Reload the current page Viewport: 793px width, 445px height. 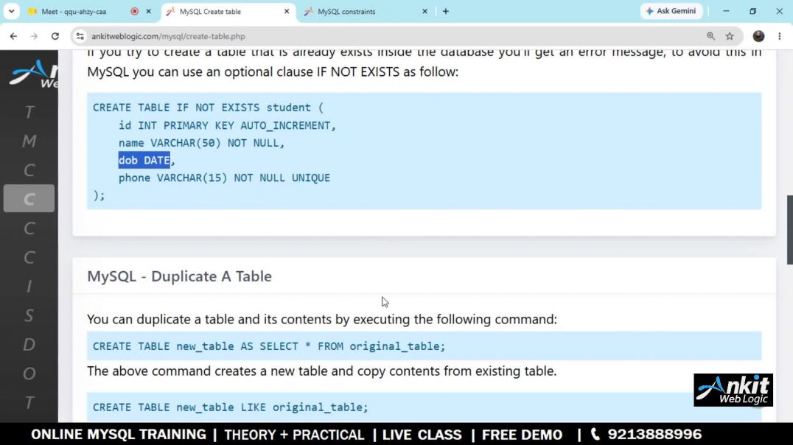pyautogui.click(x=55, y=36)
